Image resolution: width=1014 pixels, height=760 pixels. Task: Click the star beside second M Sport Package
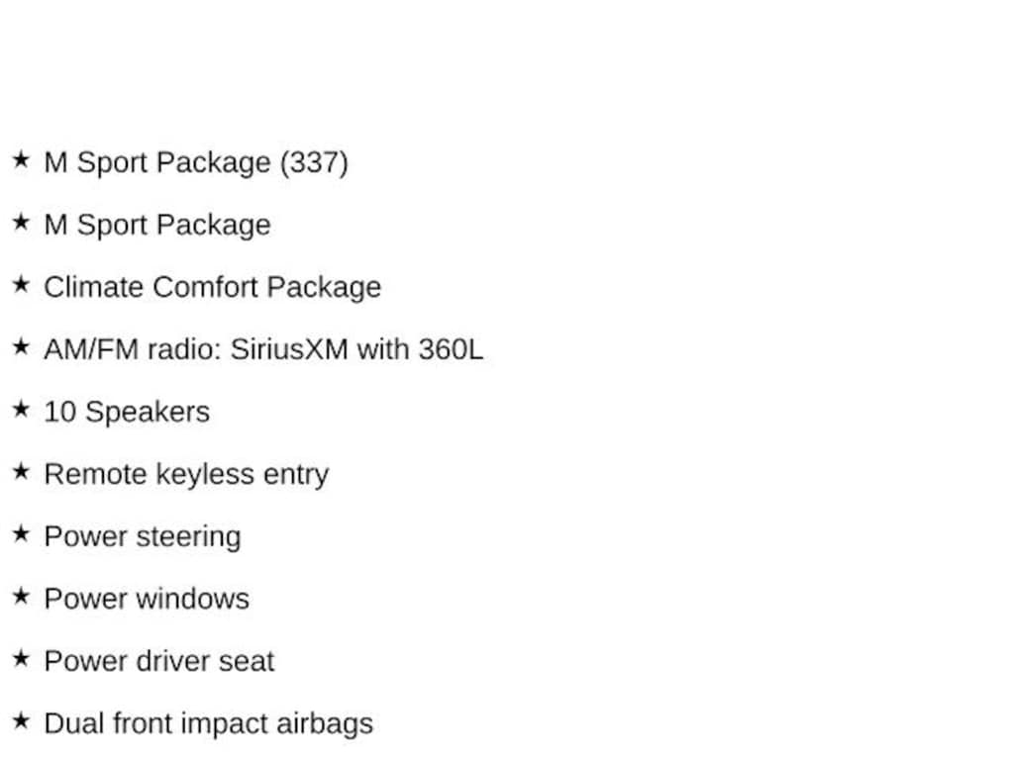[x=21, y=222]
